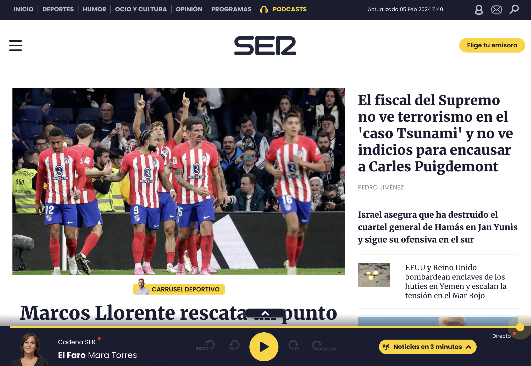Click the headphones icon beside Podcasts

click(x=264, y=10)
